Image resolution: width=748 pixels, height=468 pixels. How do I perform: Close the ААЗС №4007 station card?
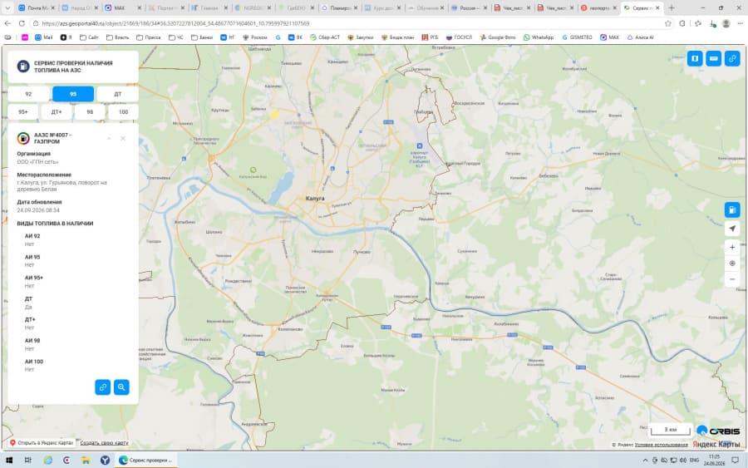123,138
